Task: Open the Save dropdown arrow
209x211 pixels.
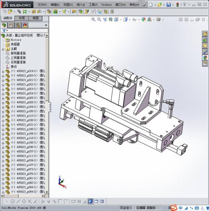Action: [x=173, y=5]
